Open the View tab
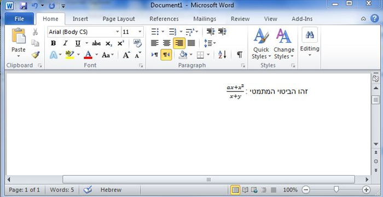 coord(270,19)
